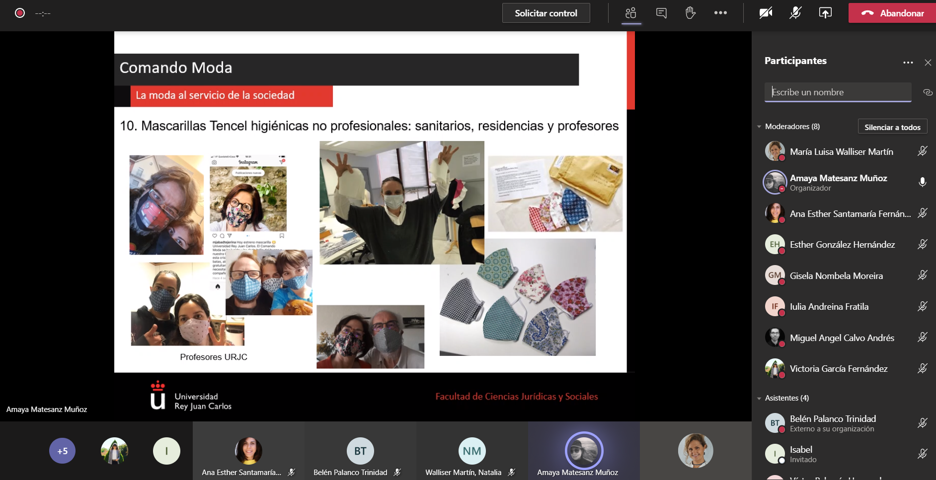Viewport: 936px width, 480px height.
Task: Click the Solicitar control button
Action: tap(546, 13)
